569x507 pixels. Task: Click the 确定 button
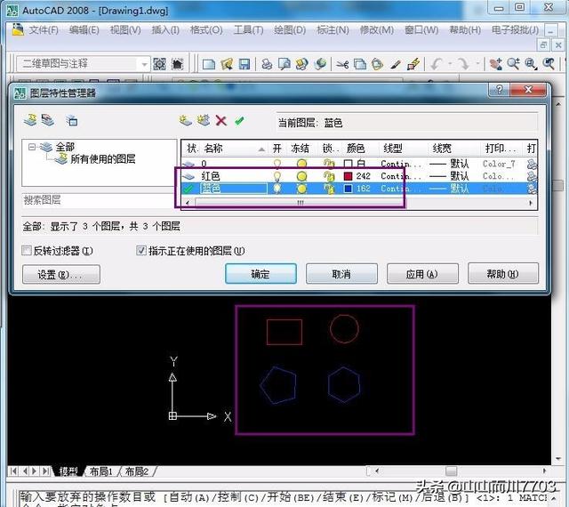click(x=260, y=274)
